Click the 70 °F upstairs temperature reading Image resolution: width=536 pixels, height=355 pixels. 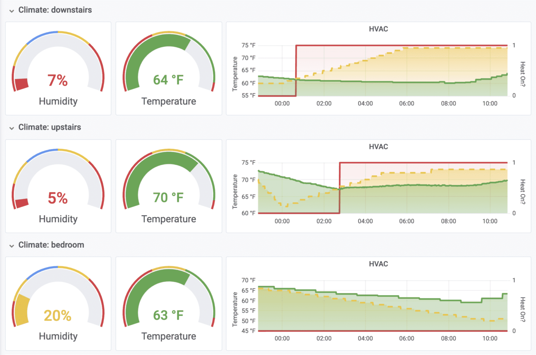(x=168, y=198)
